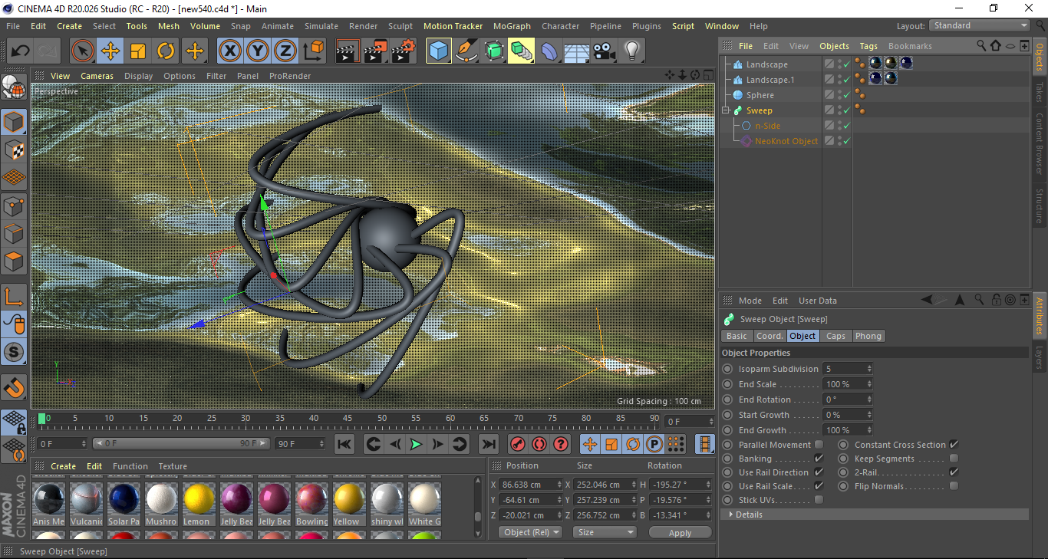Open the Simulate menu
The width and height of the screenshot is (1048, 559).
pos(321,26)
